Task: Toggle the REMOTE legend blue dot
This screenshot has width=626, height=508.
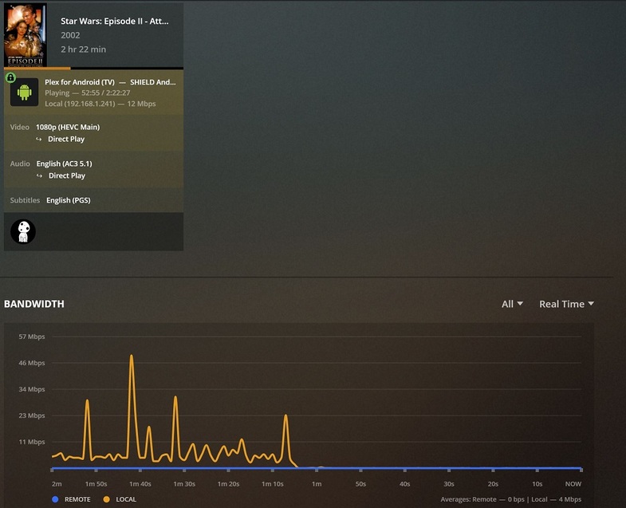Action: click(55, 499)
